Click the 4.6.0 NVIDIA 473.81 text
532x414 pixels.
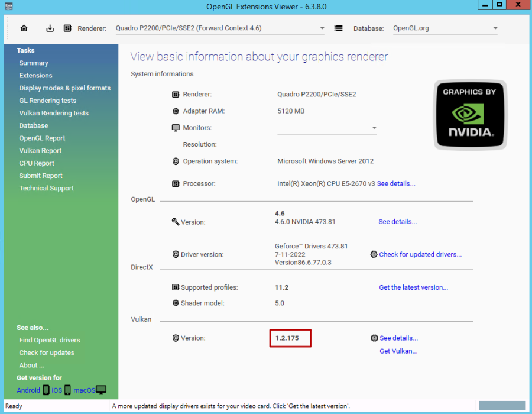(305, 222)
